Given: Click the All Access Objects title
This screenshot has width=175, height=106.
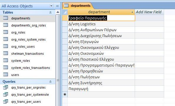Looking at the screenshot, I should tap(17, 6).
